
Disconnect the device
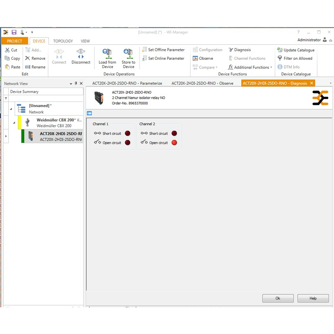tap(81, 56)
